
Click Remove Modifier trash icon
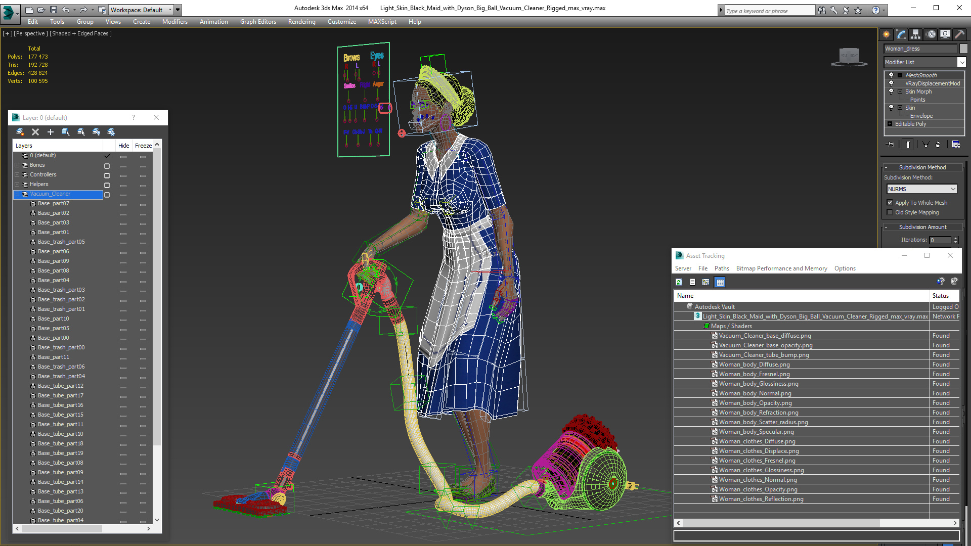(x=938, y=145)
